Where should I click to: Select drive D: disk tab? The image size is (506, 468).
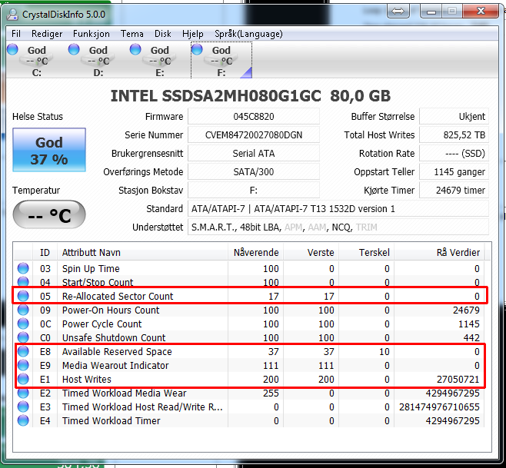coord(98,61)
